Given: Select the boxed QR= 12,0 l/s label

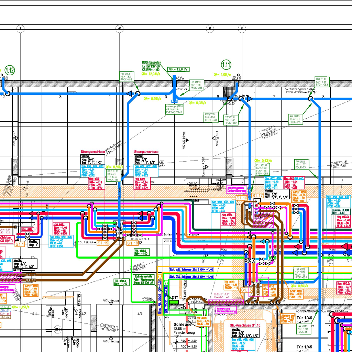Looking at the screenshot, I should click(178, 69).
